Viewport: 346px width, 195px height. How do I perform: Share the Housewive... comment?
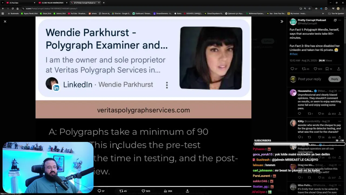point(340,114)
